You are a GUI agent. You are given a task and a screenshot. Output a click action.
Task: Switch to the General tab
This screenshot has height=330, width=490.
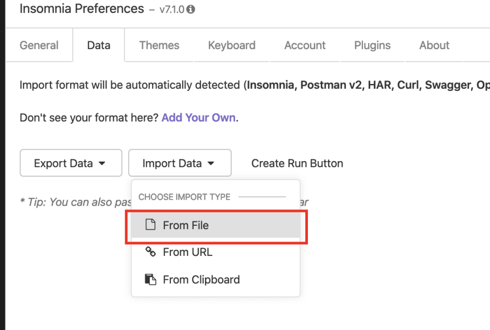[39, 45]
